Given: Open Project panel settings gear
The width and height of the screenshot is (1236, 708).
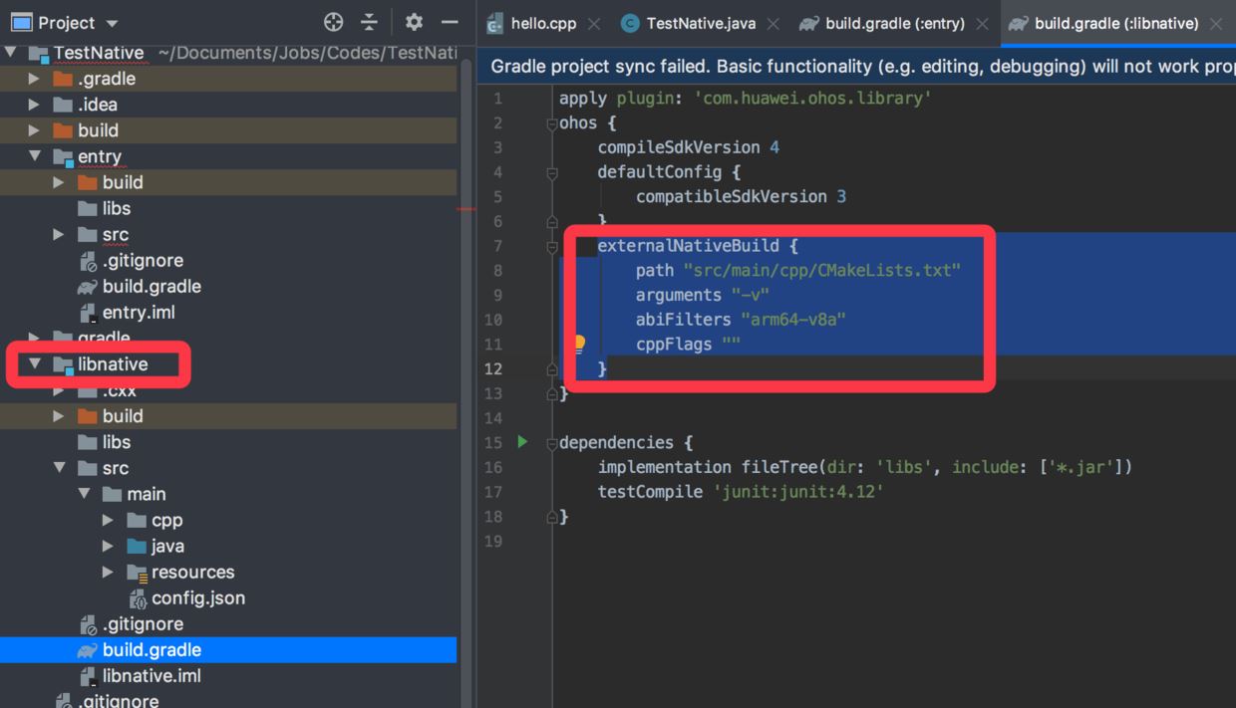Looking at the screenshot, I should tap(415, 22).
